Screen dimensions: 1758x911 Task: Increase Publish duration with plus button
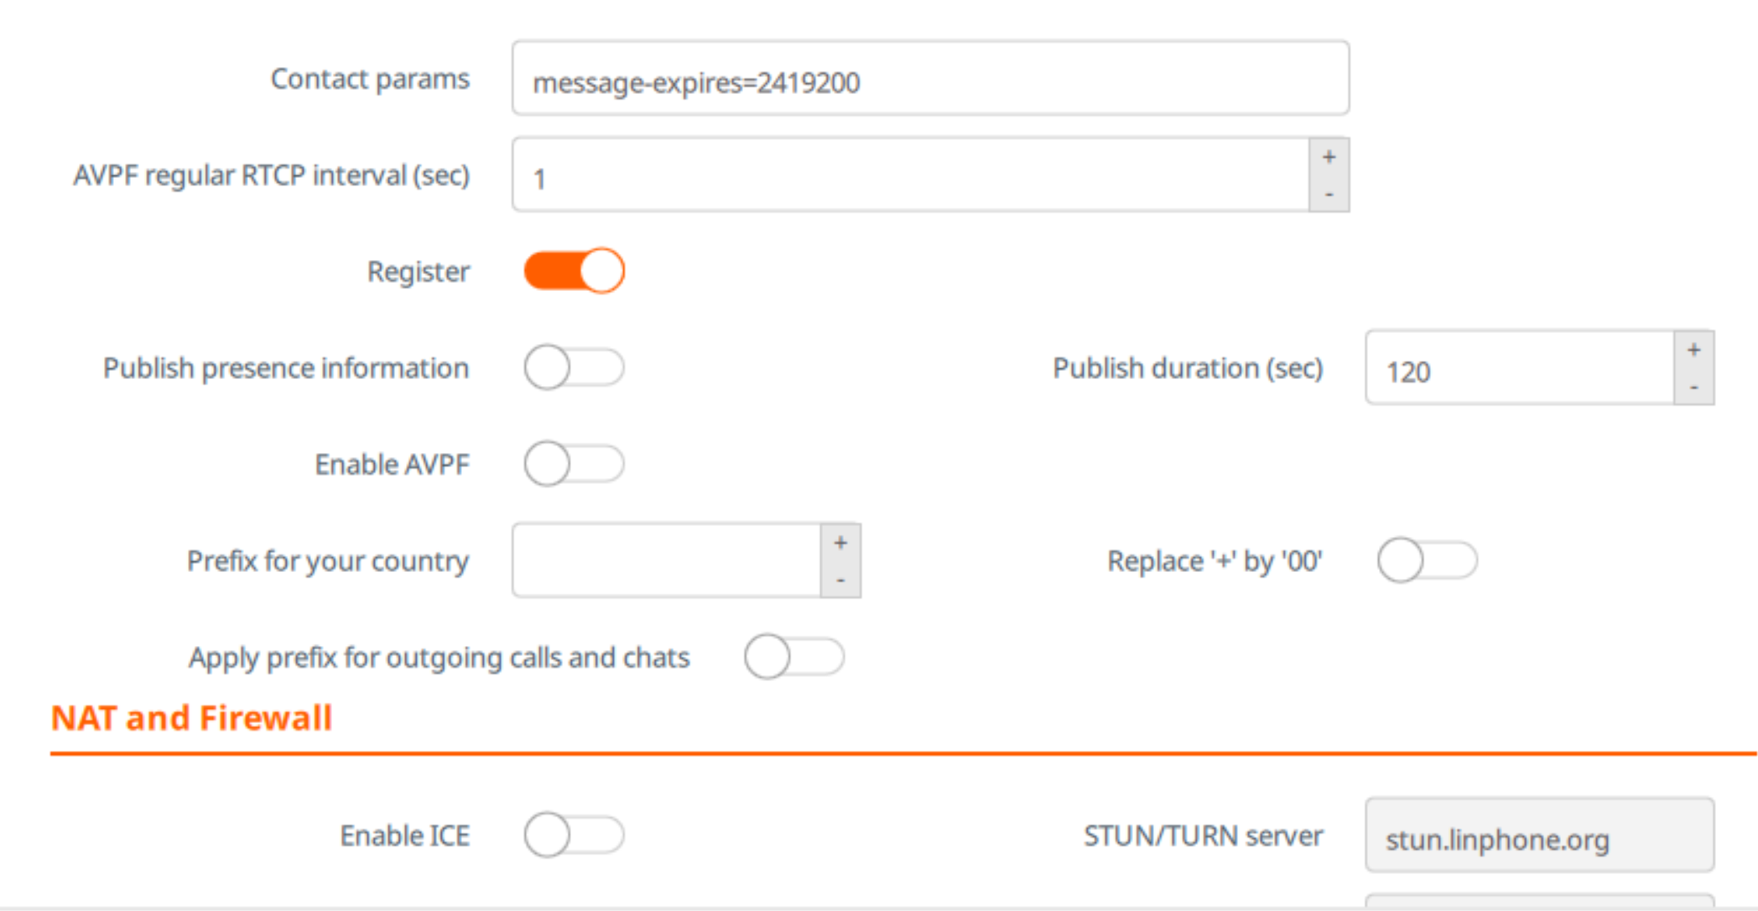tap(1693, 350)
